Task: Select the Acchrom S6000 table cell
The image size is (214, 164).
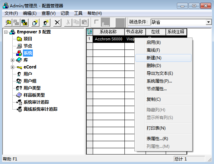Action: point(109,39)
